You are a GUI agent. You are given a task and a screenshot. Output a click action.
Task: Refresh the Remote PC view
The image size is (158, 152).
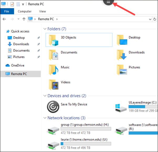pos(155,19)
